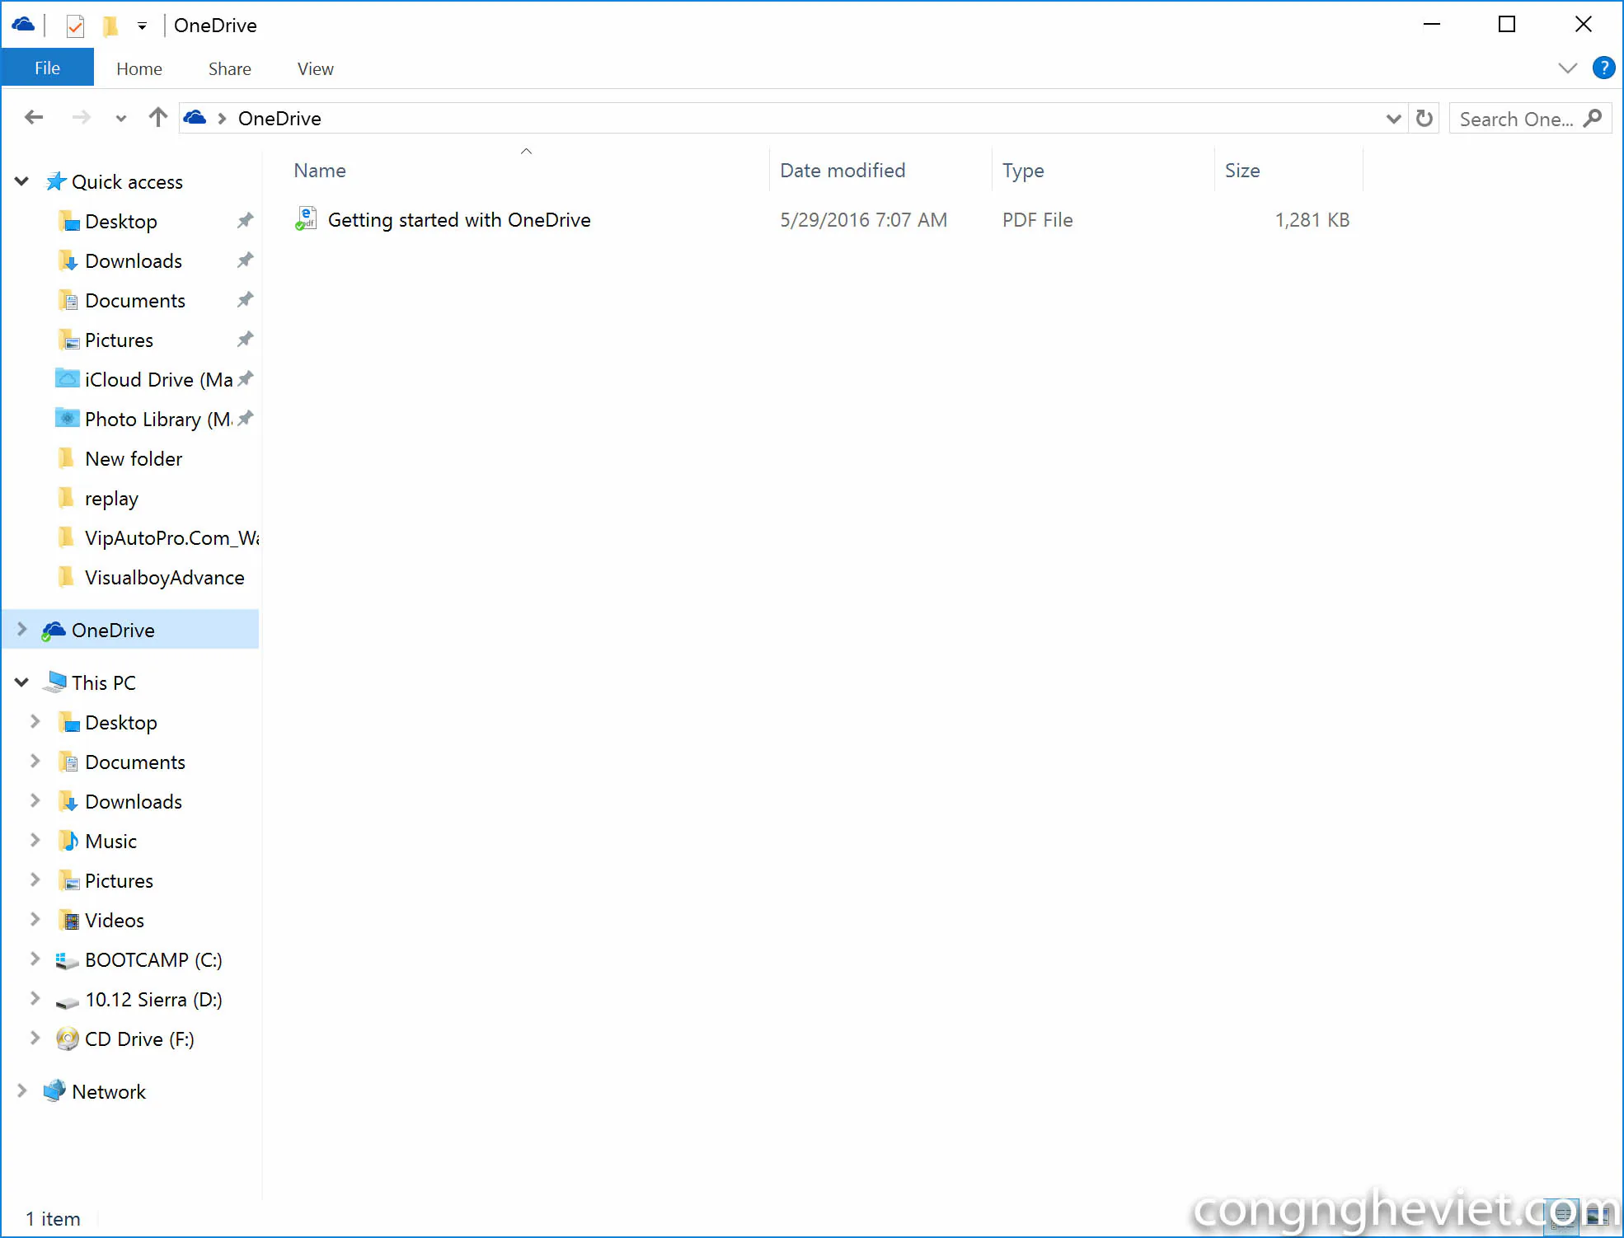Click the Desktop folder icon under This PC

pos(68,723)
